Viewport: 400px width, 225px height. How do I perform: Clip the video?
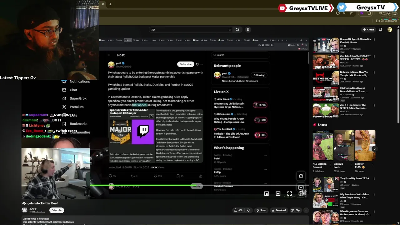pyautogui.click(x=295, y=210)
